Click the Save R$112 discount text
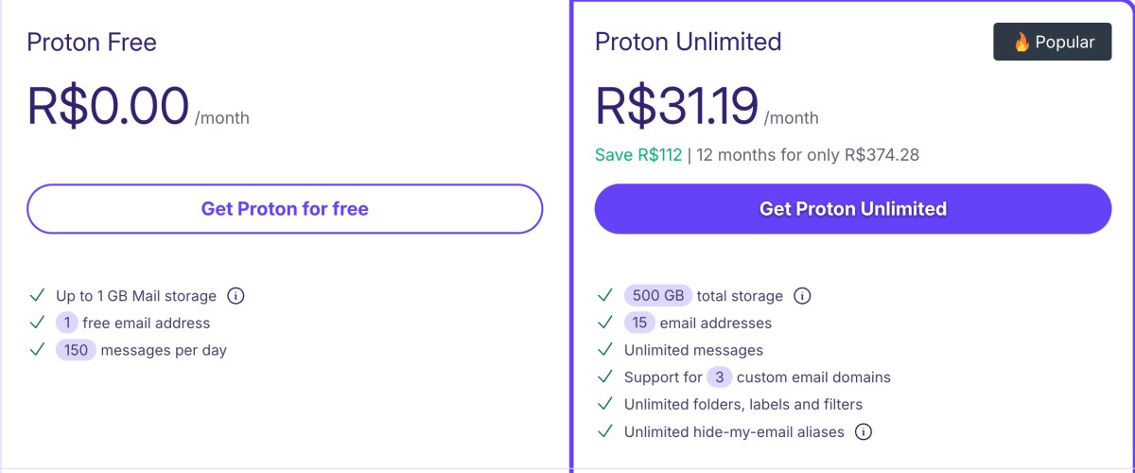1135x473 pixels. coord(638,155)
